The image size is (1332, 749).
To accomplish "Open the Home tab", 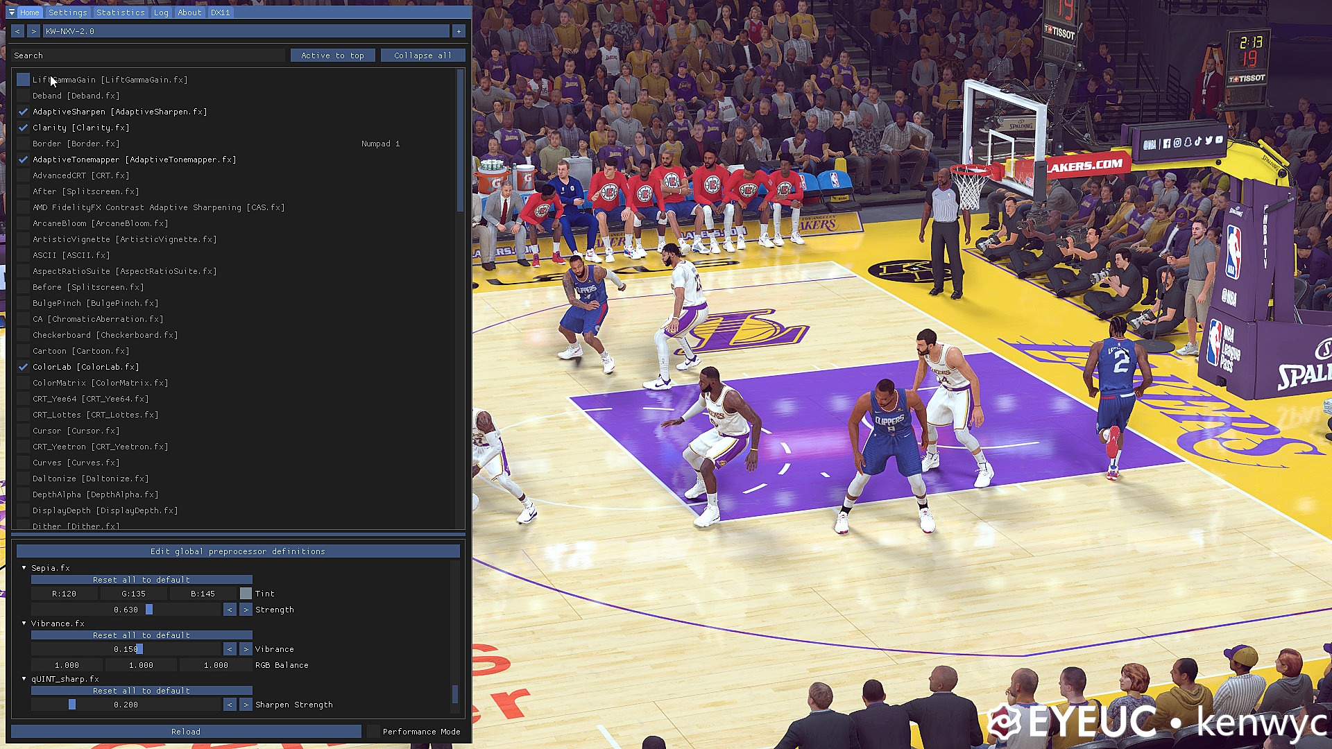I will click(x=30, y=12).
